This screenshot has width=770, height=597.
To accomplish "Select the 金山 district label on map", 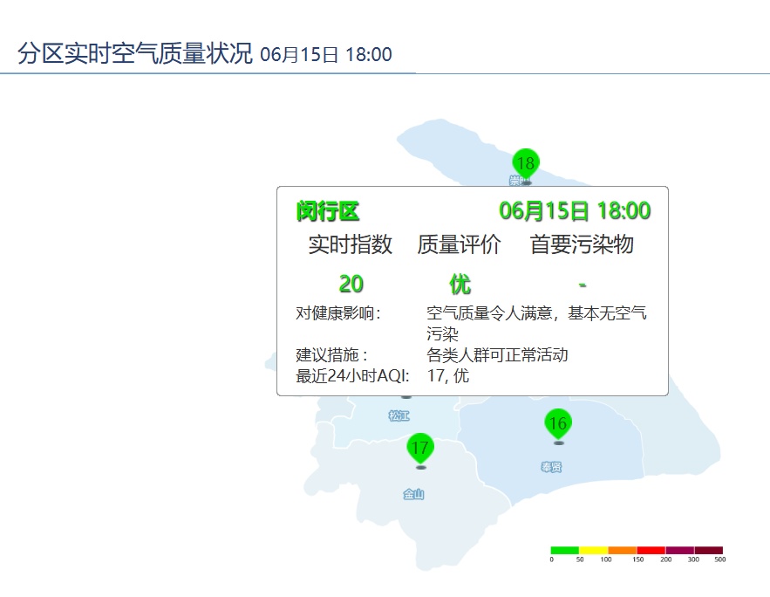I will pos(413,494).
